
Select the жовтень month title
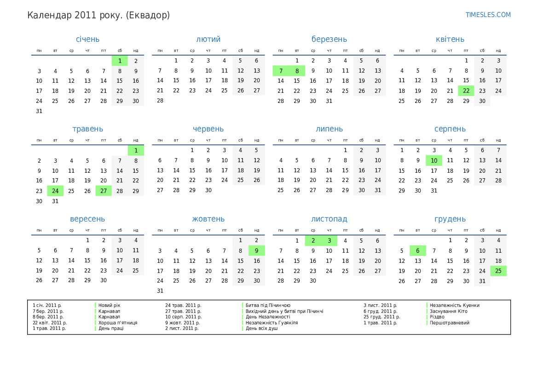(208, 219)
